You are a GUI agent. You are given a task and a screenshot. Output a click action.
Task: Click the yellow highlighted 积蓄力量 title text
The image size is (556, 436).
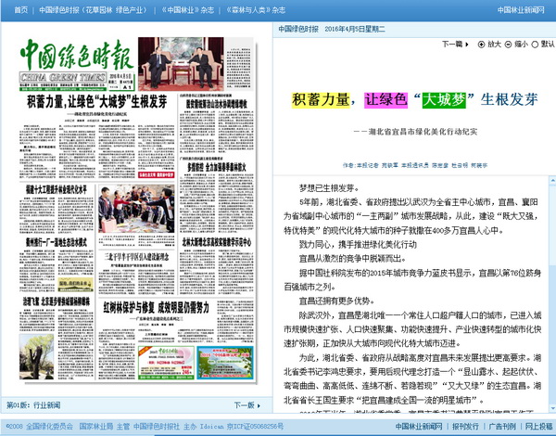point(321,98)
